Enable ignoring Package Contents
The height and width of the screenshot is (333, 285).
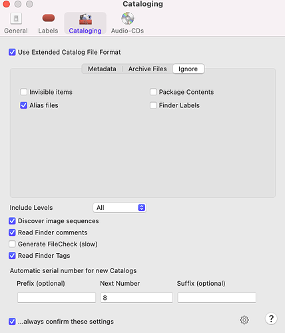tap(153, 92)
